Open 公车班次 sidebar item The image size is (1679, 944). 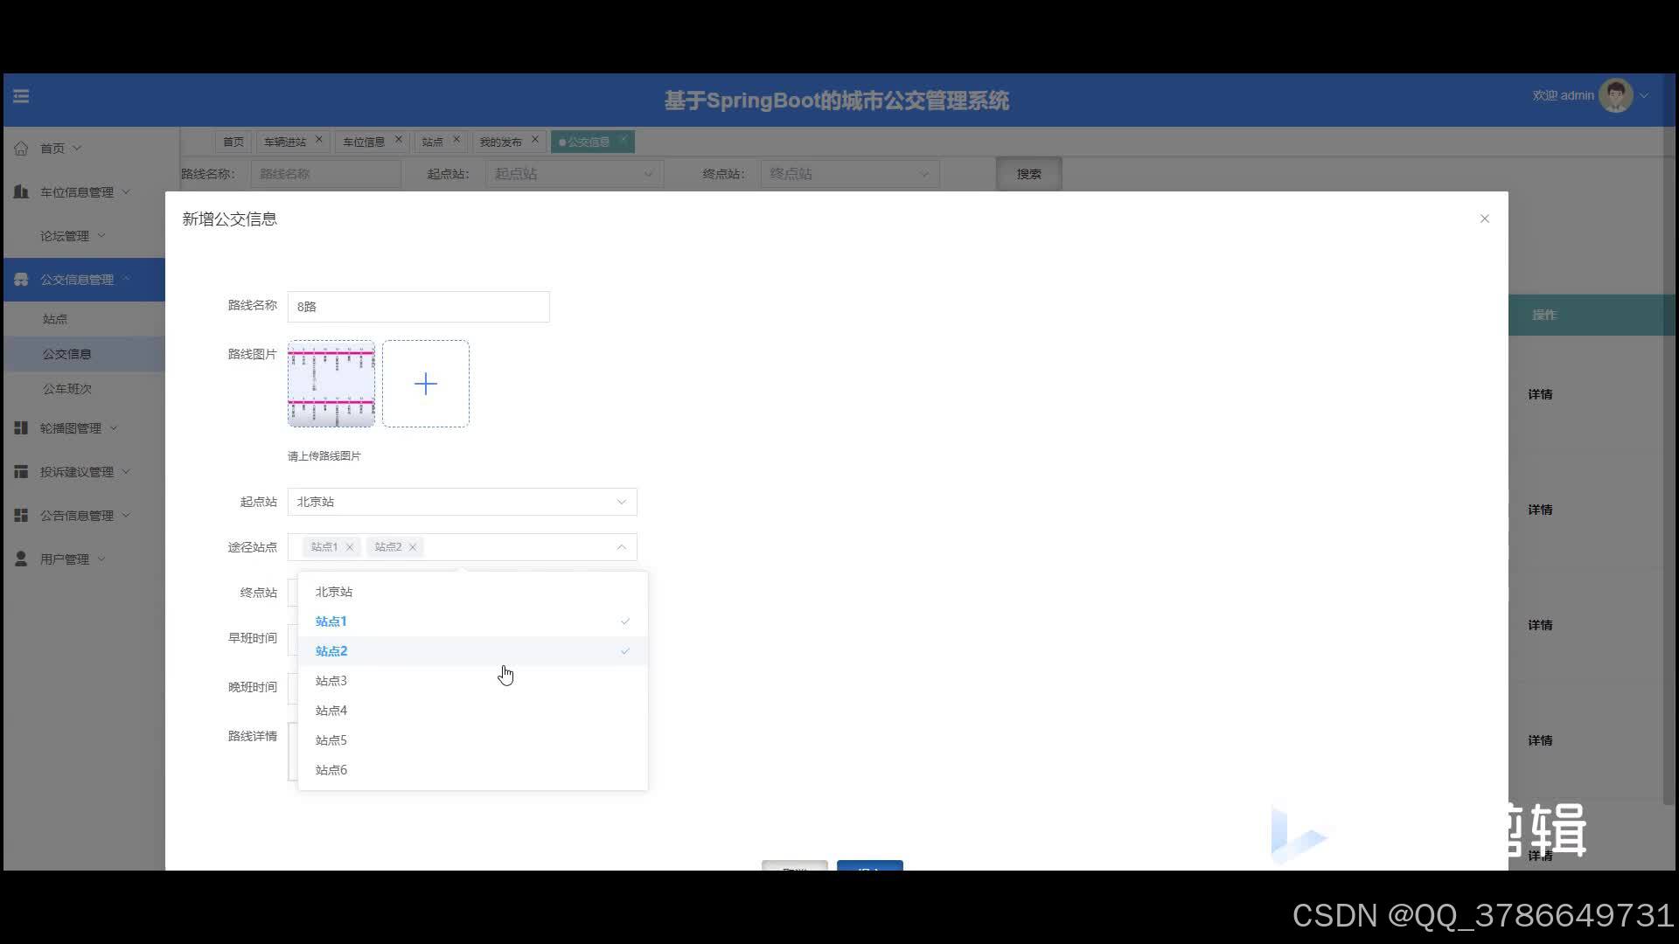pos(67,389)
